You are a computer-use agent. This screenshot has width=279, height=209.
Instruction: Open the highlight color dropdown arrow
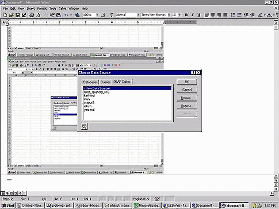click(x=265, y=15)
